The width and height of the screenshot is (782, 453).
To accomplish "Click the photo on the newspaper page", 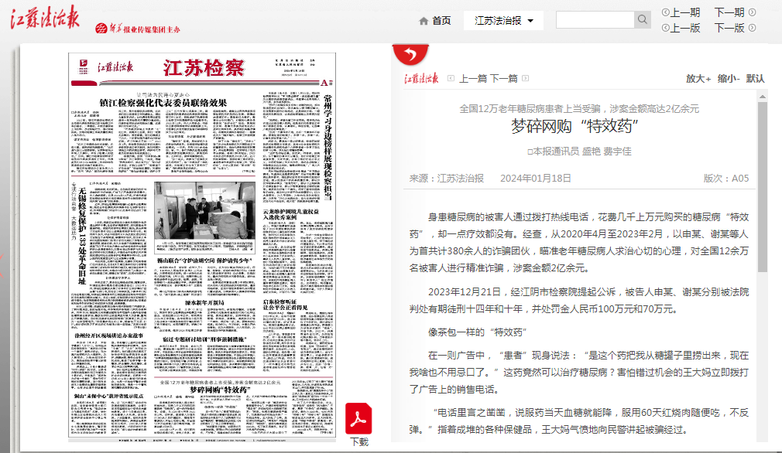I will click(205, 211).
